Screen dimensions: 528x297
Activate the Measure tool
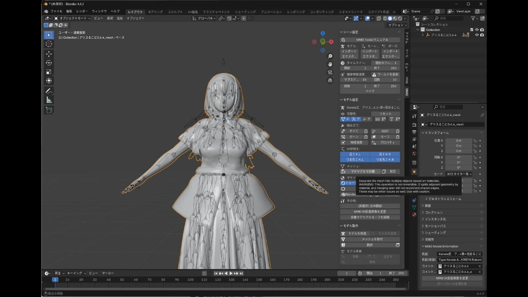click(x=48, y=100)
